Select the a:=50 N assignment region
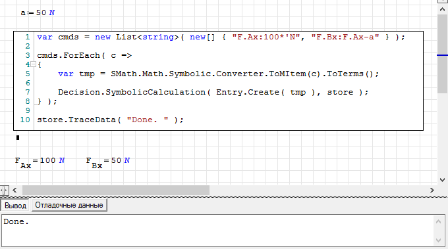The image size is (448, 249). coord(38,12)
